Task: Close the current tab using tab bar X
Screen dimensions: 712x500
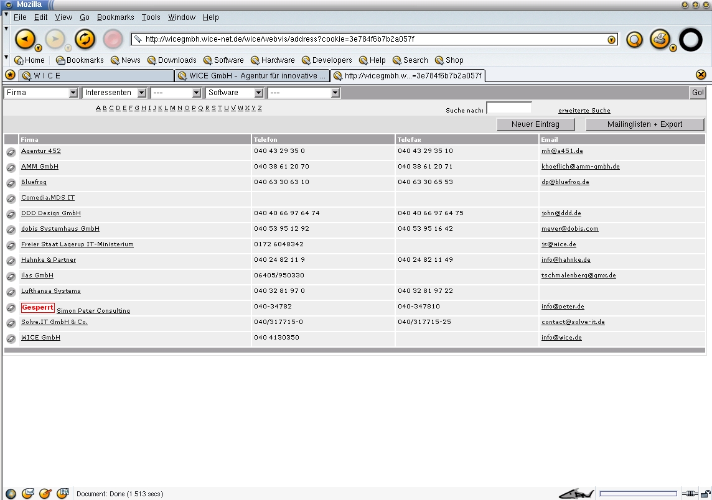Action: (x=701, y=75)
